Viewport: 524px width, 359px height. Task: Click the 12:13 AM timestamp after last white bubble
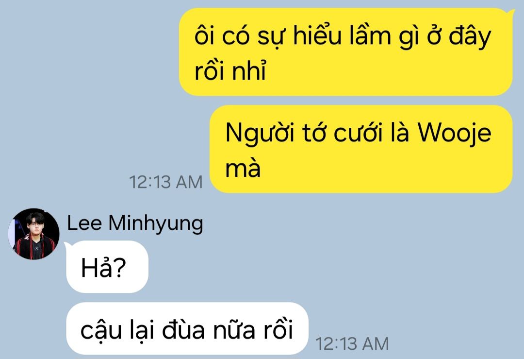pos(352,343)
